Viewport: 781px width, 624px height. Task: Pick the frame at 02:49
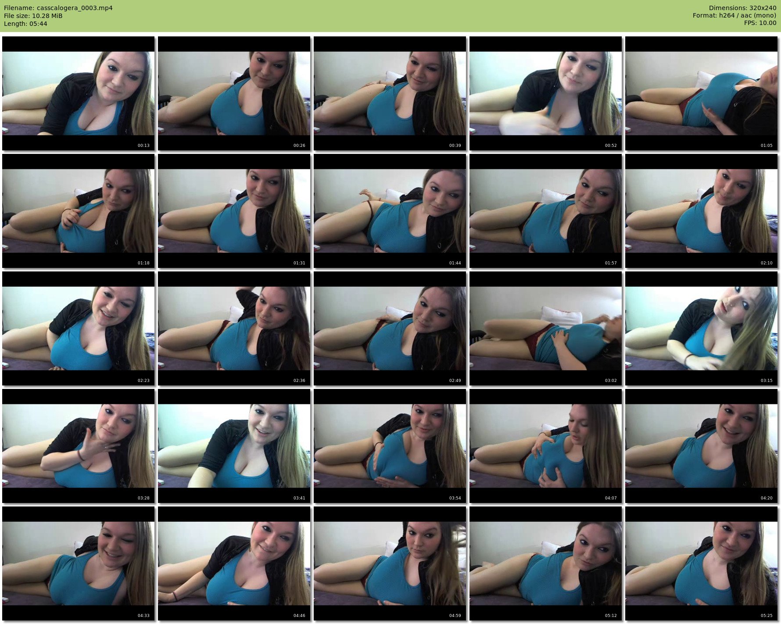pyautogui.click(x=390, y=328)
